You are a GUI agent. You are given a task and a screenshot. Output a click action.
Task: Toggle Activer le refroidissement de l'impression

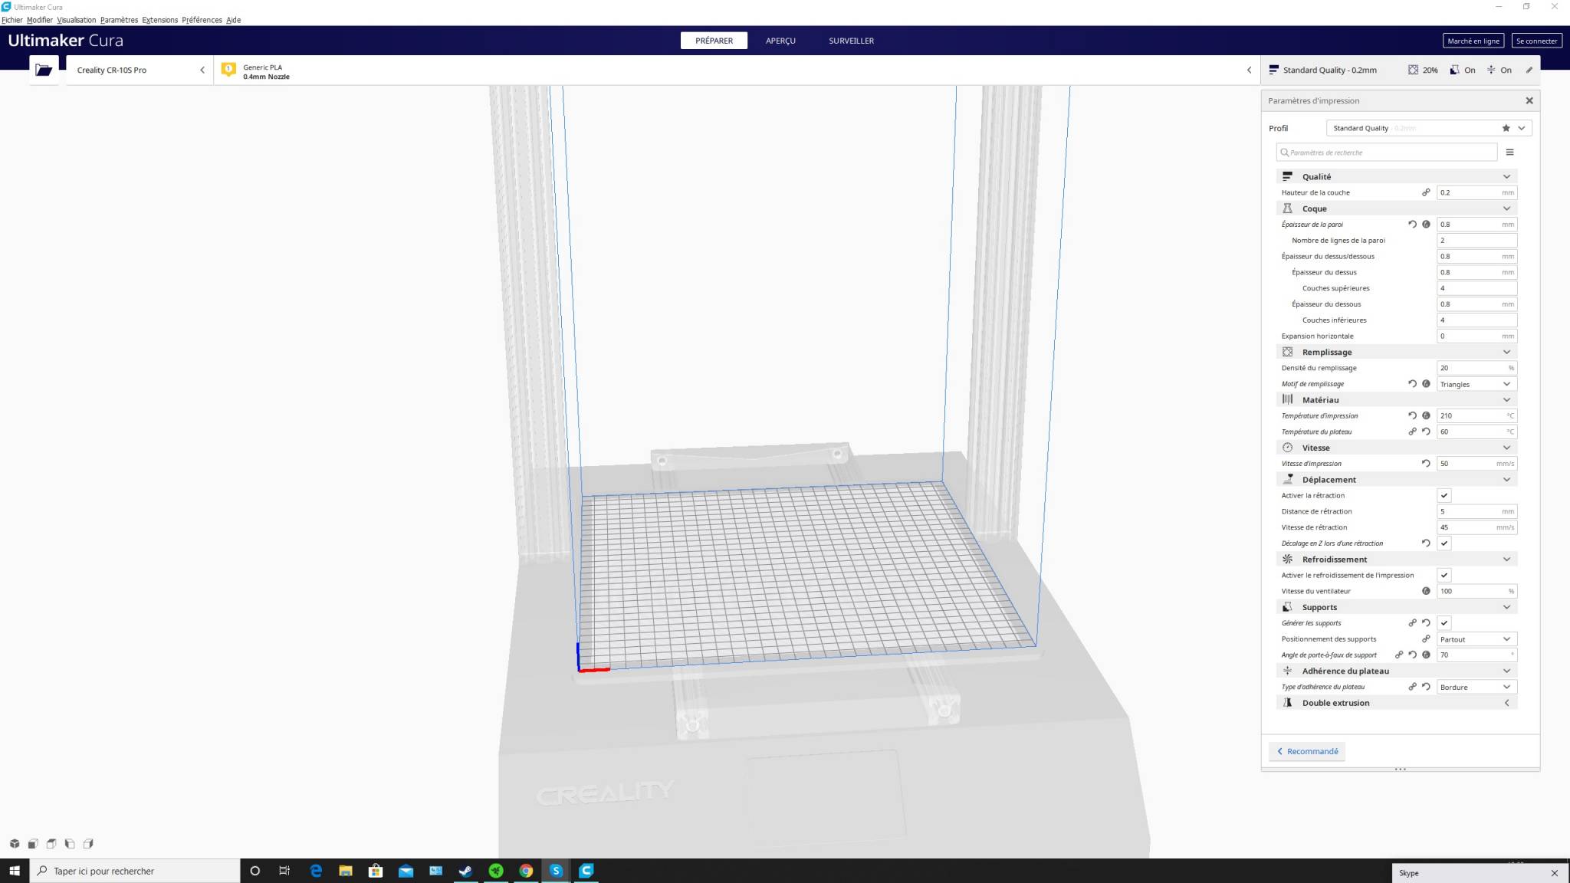point(1444,575)
